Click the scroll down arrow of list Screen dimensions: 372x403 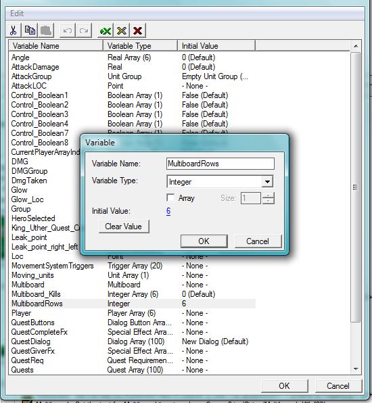pyautogui.click(x=356, y=369)
